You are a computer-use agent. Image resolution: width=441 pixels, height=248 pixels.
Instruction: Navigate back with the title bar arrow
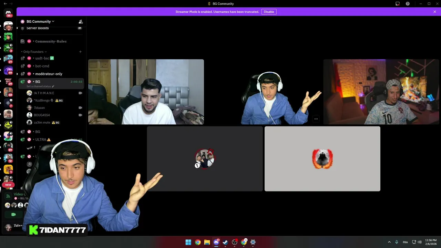pos(5,4)
